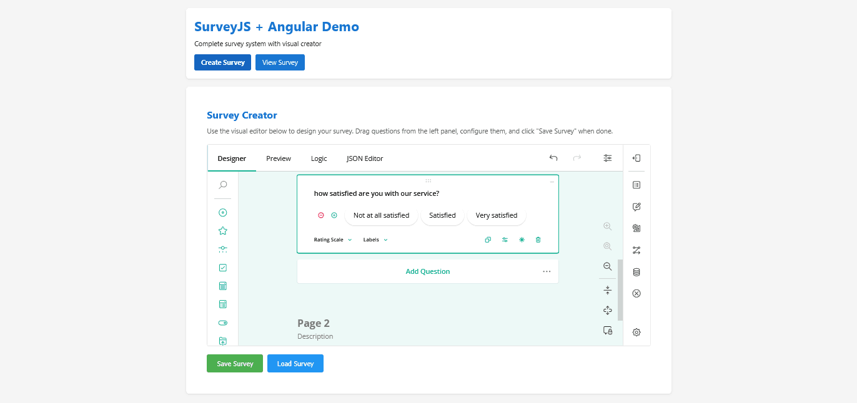857x403 pixels.
Task: Toggle the lock questions icon
Action: click(607, 331)
